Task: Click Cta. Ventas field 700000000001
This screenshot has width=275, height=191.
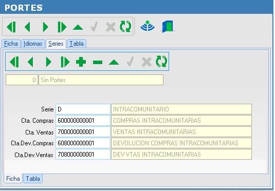Action: [x=83, y=132]
